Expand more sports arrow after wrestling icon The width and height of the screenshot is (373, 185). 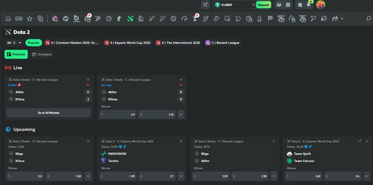(x=342, y=19)
